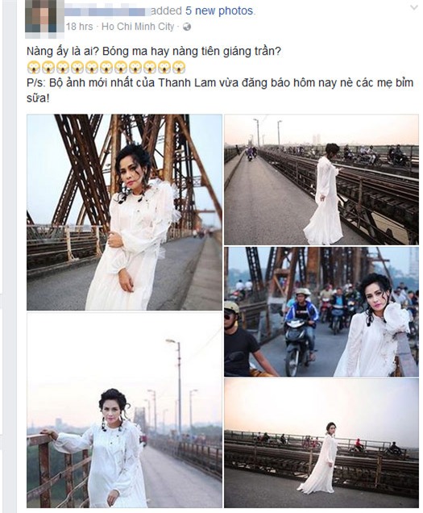This screenshot has height=513, width=423.
Task: Open photo with motorbike riders behind woman
Action: [x=321, y=312]
